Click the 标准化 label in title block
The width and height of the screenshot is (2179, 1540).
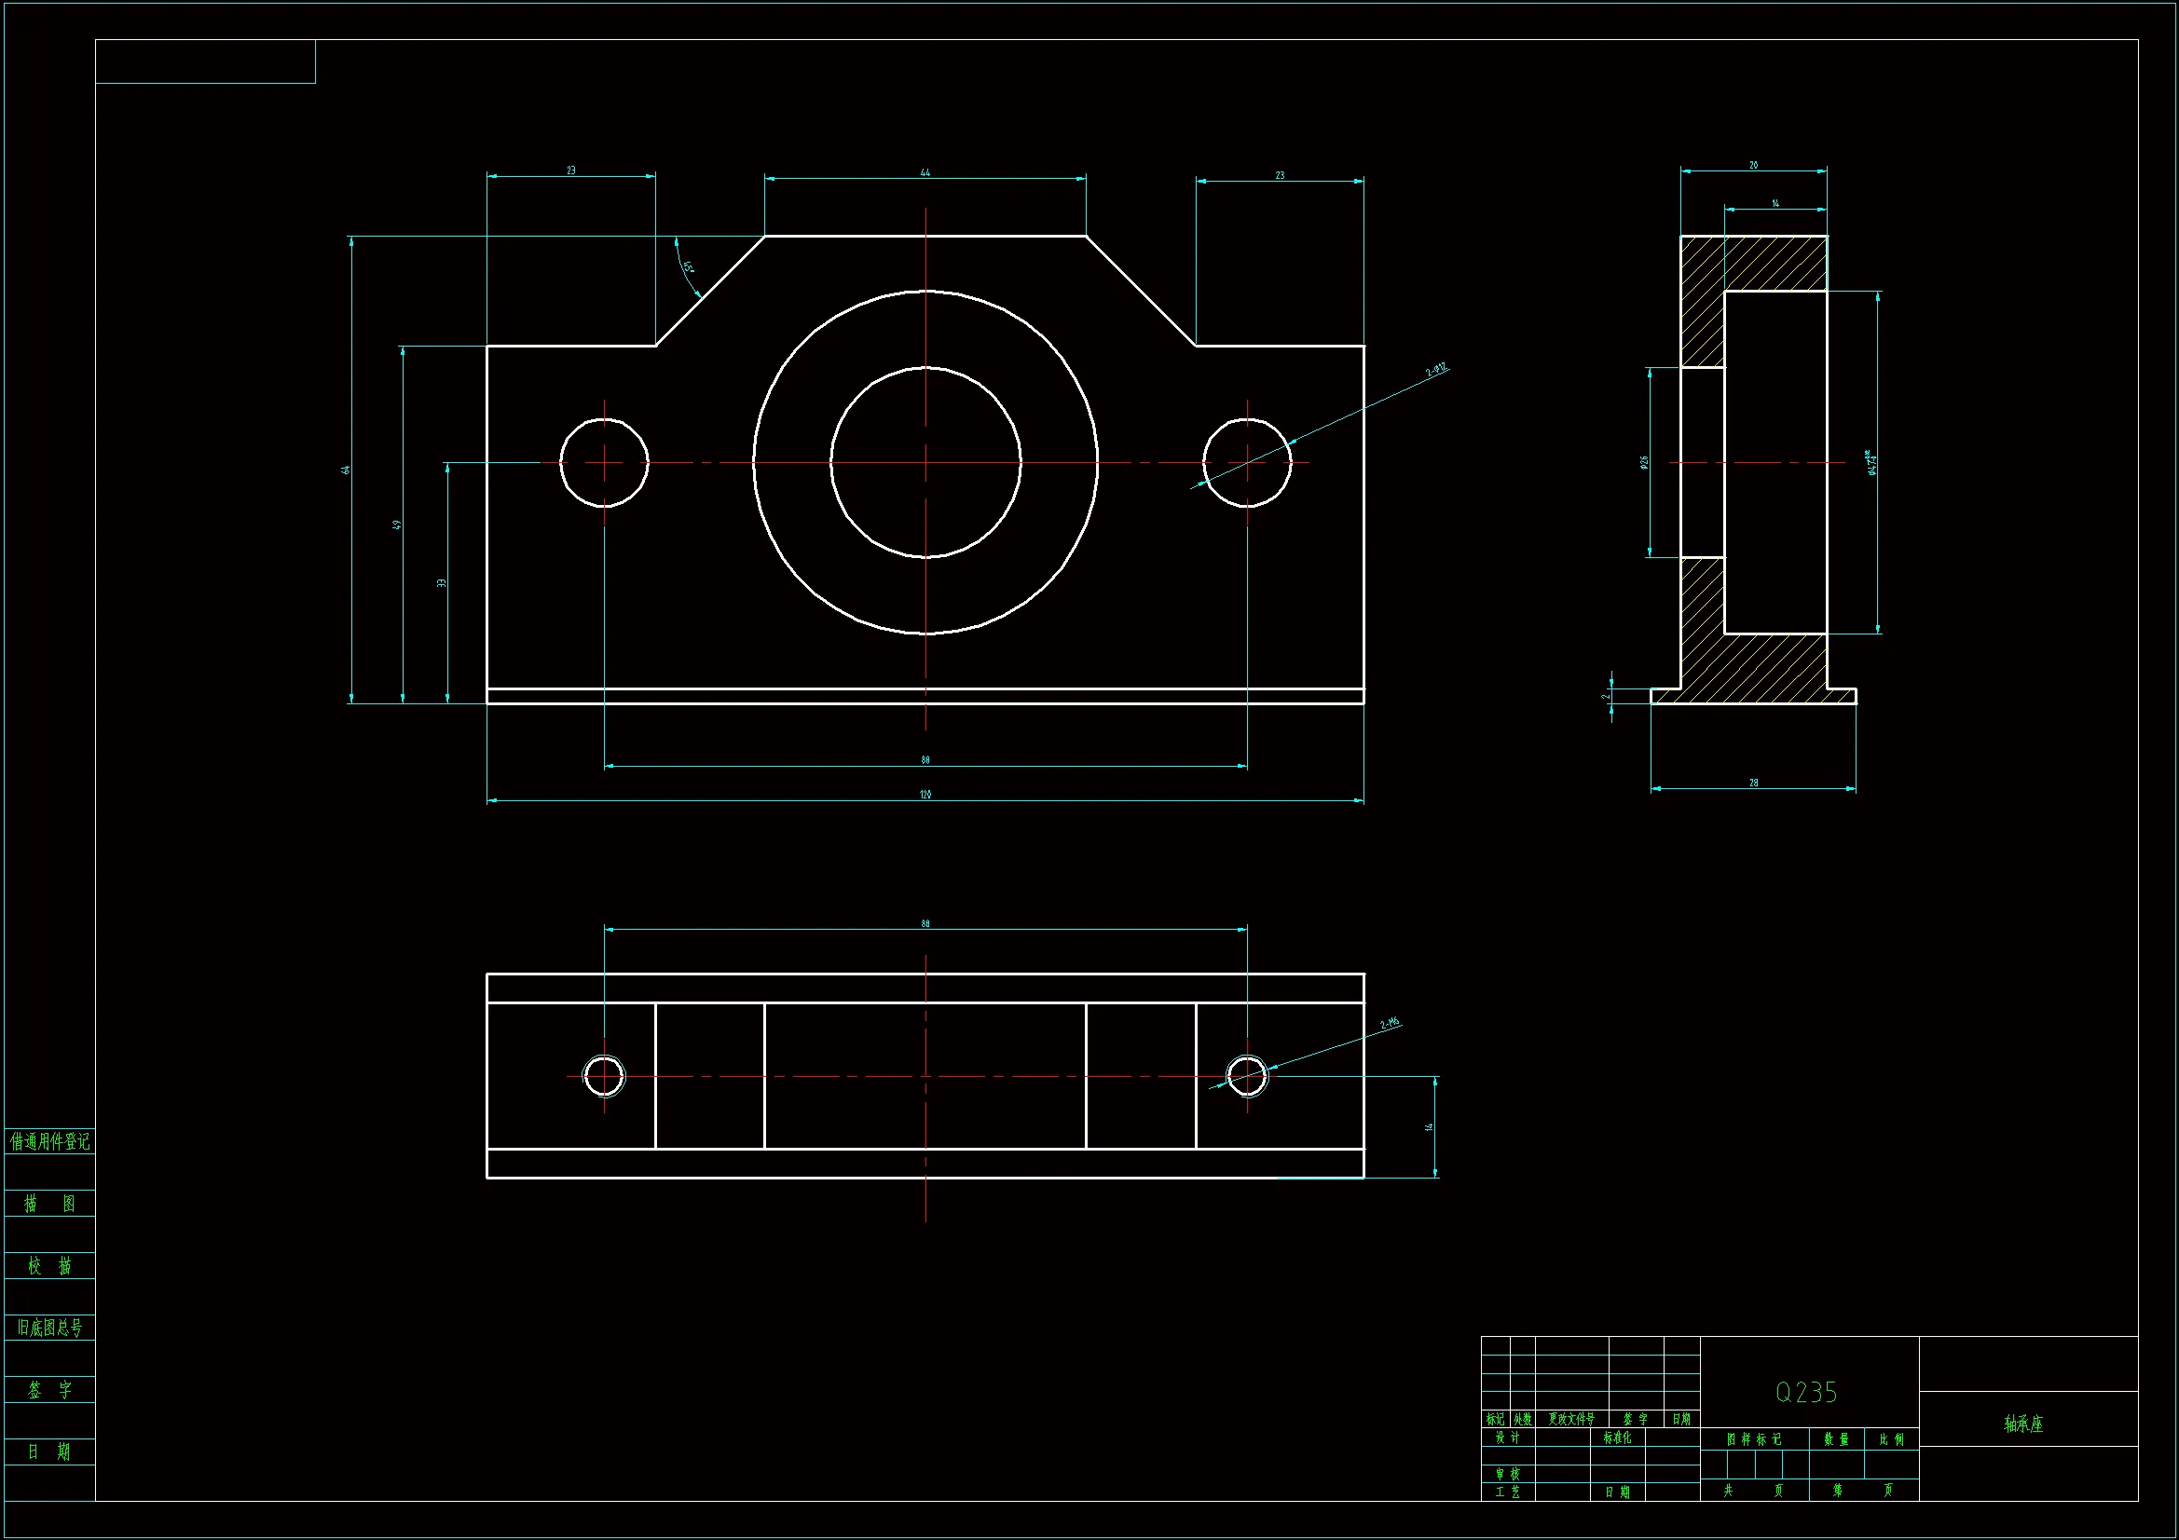[1617, 1438]
